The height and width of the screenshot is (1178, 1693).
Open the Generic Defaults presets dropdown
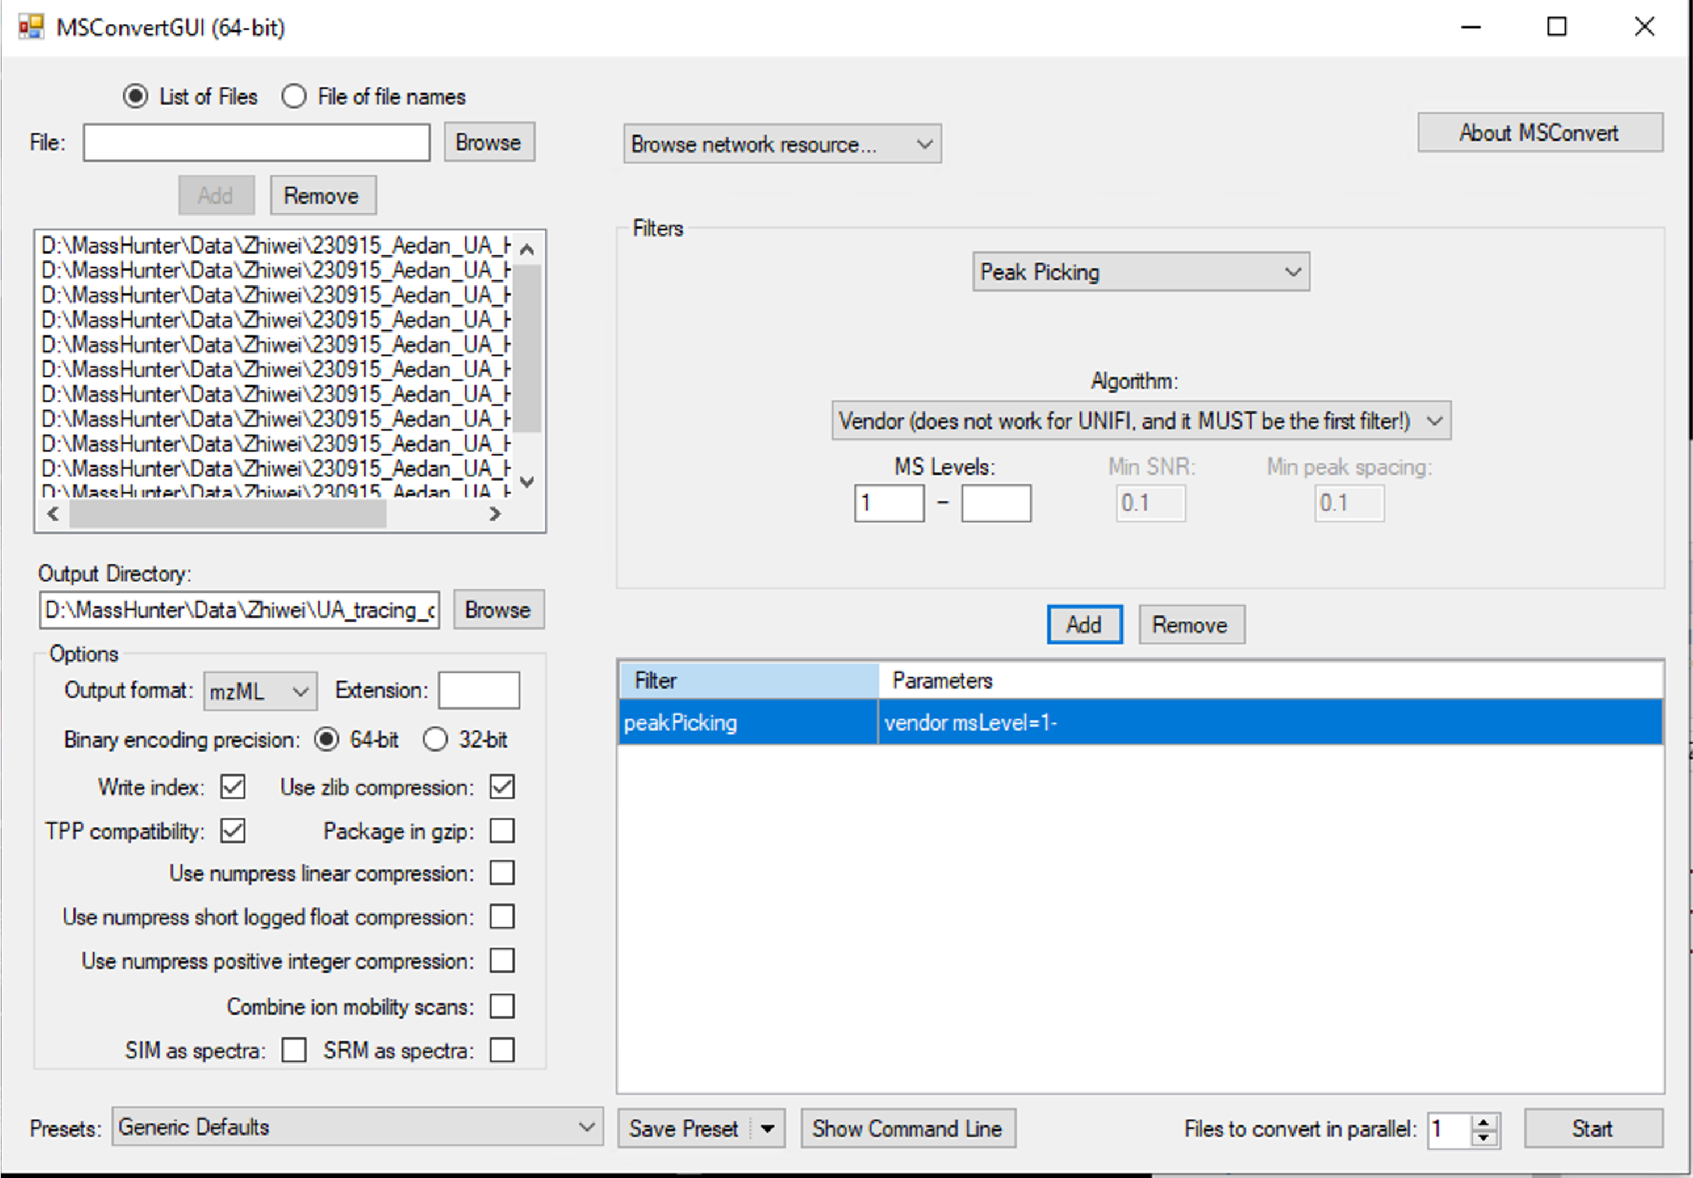click(x=358, y=1127)
